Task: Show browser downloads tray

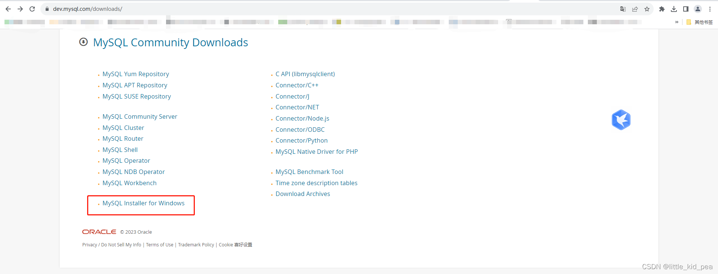Action: pyautogui.click(x=674, y=9)
